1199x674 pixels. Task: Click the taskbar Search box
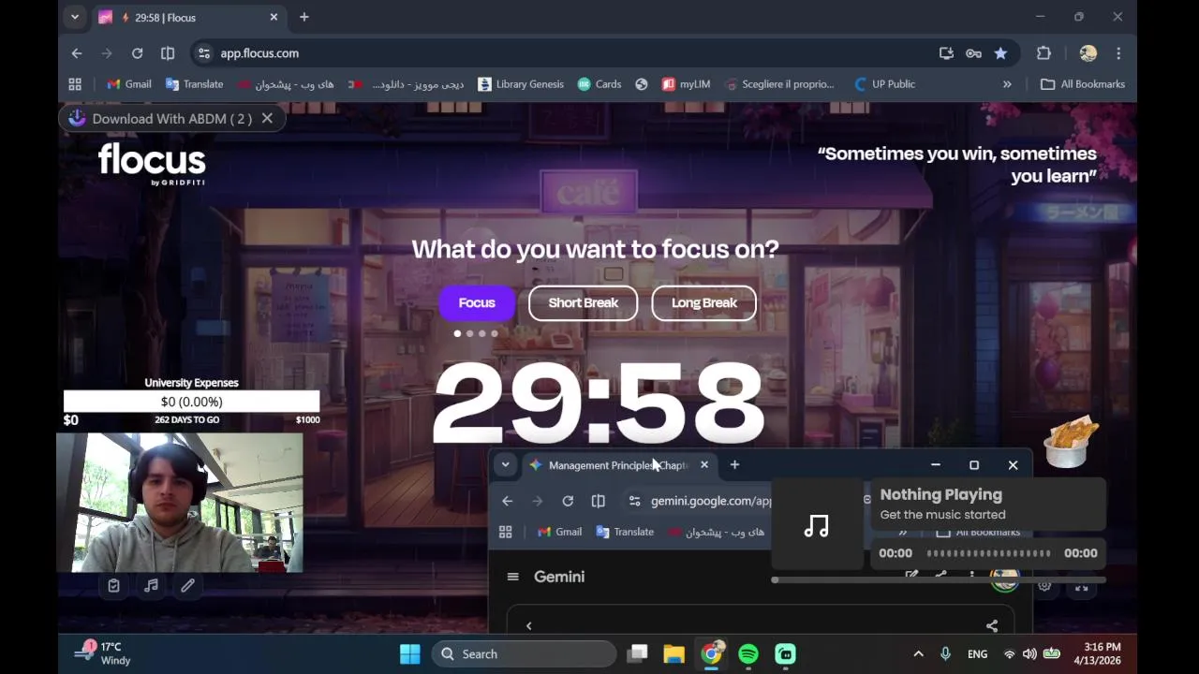coord(525,654)
